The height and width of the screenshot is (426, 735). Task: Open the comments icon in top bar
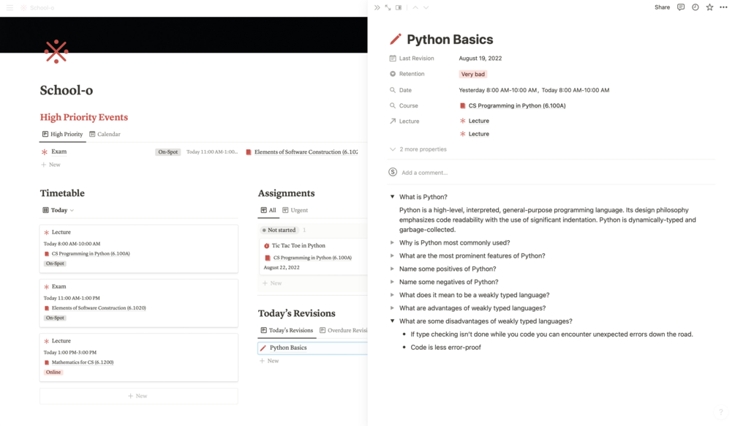pos(681,7)
